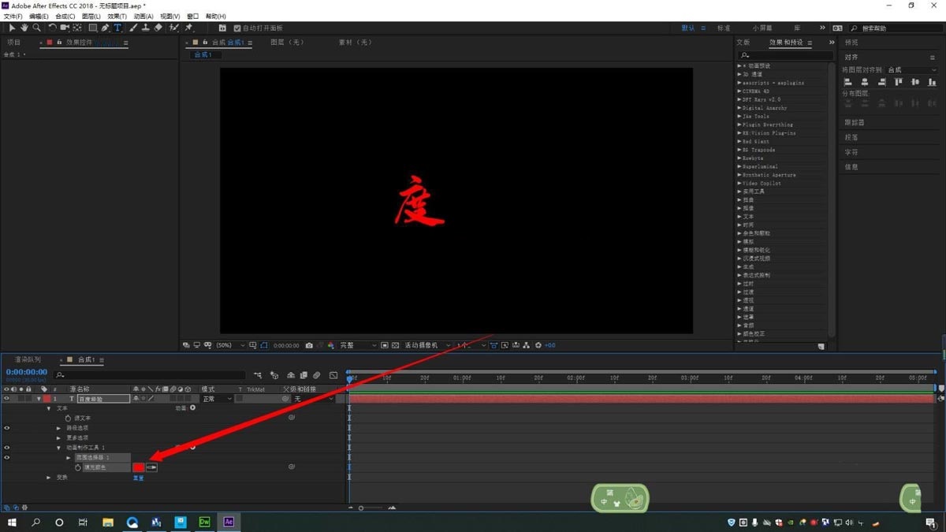Click the 默认 workspace button

688,28
